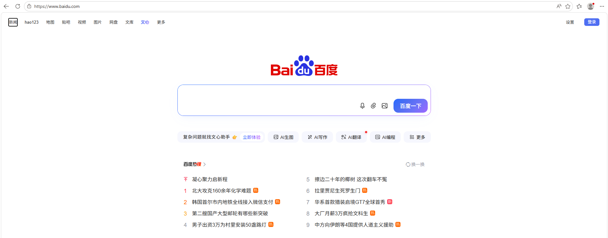View site info lock icon
The image size is (608, 238).
coord(29,6)
